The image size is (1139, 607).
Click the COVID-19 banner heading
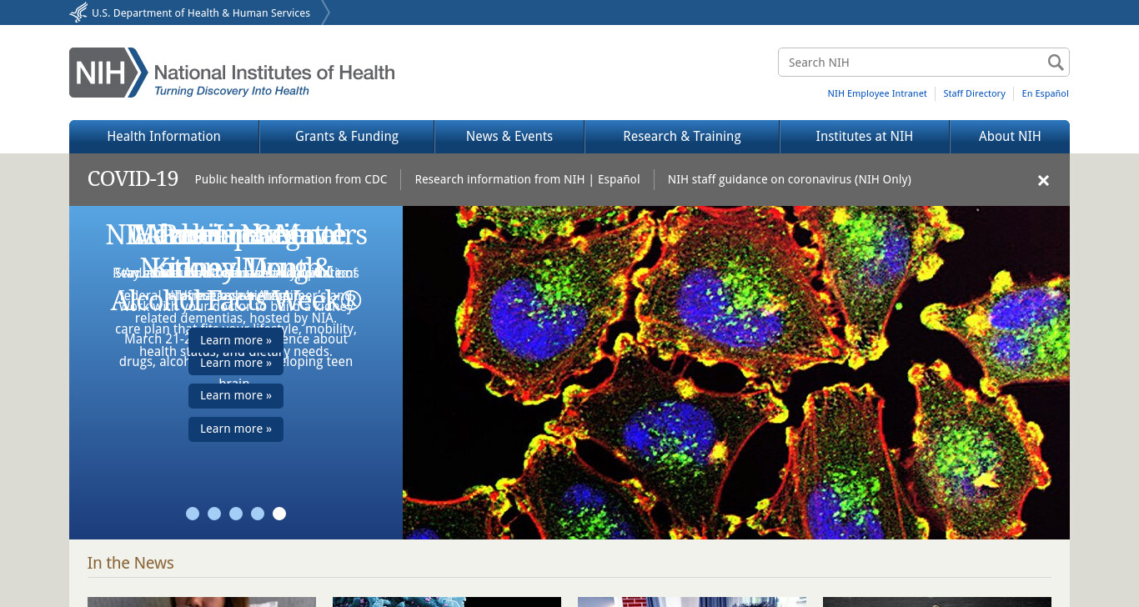pyautogui.click(x=133, y=179)
